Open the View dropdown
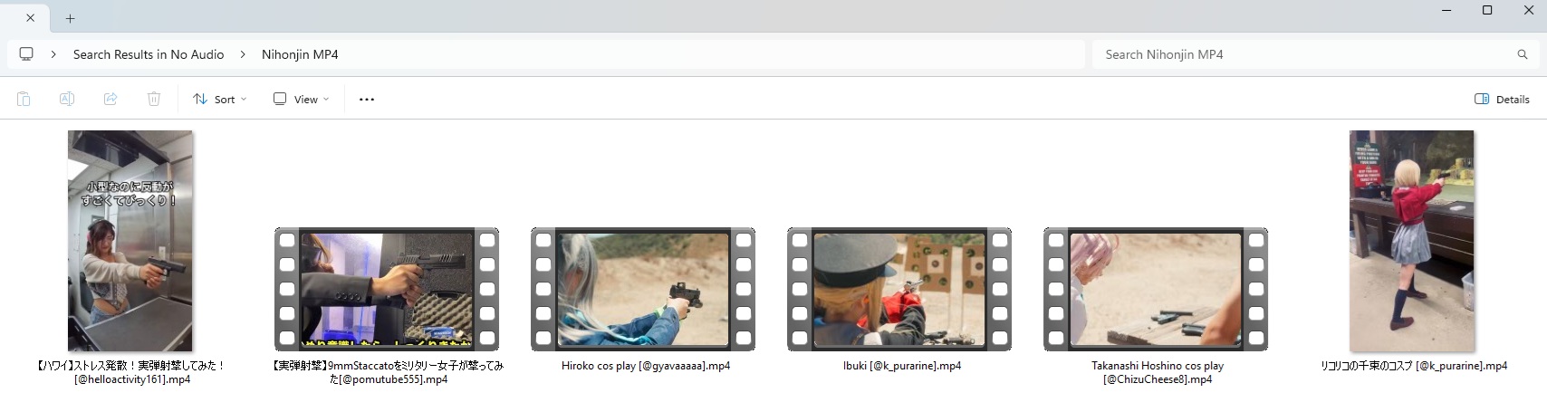The width and height of the screenshot is (1547, 412). click(x=302, y=99)
